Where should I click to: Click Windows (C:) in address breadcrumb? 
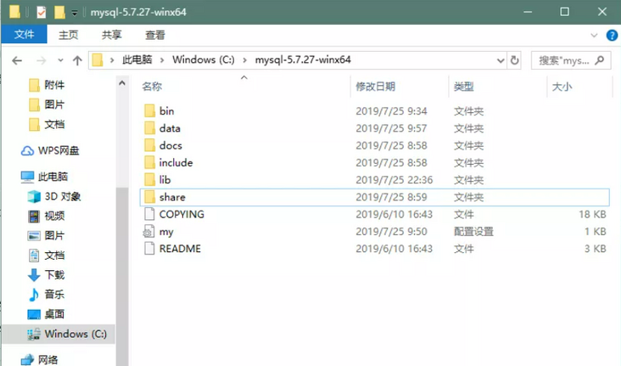click(203, 59)
